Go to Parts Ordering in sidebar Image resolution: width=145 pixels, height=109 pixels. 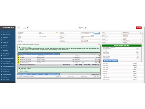[6, 61]
